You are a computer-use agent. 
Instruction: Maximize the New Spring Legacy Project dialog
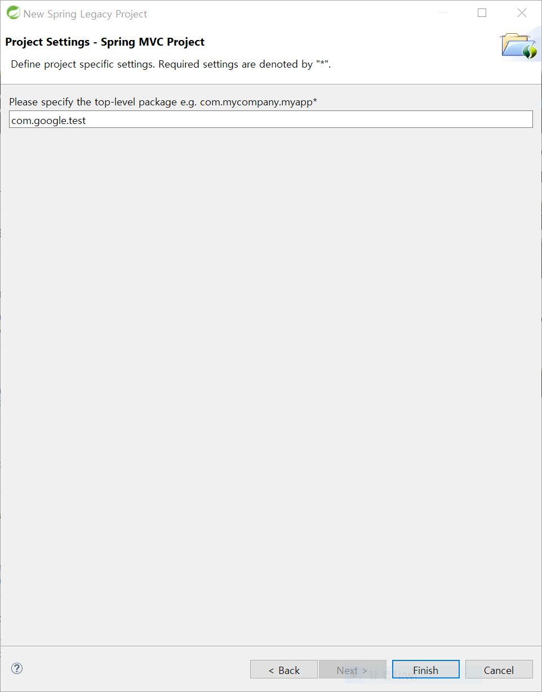[482, 13]
